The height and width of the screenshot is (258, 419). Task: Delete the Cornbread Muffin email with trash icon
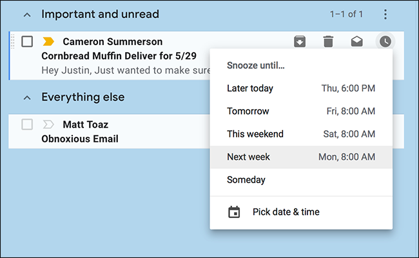pyautogui.click(x=328, y=41)
